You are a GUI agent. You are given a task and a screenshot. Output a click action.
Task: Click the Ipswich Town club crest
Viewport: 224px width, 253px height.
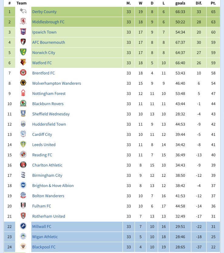pos(23,32)
